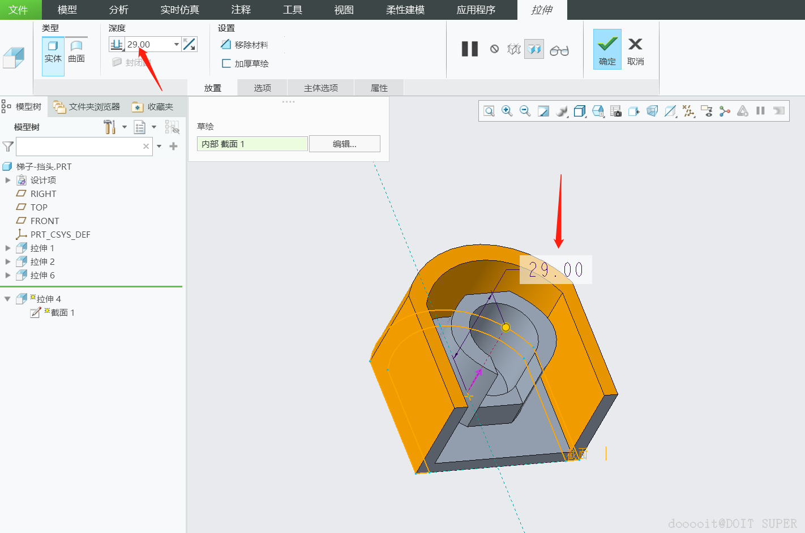This screenshot has width=805, height=533.
Task: Flip the extrude depth direction
Action: pos(189,44)
